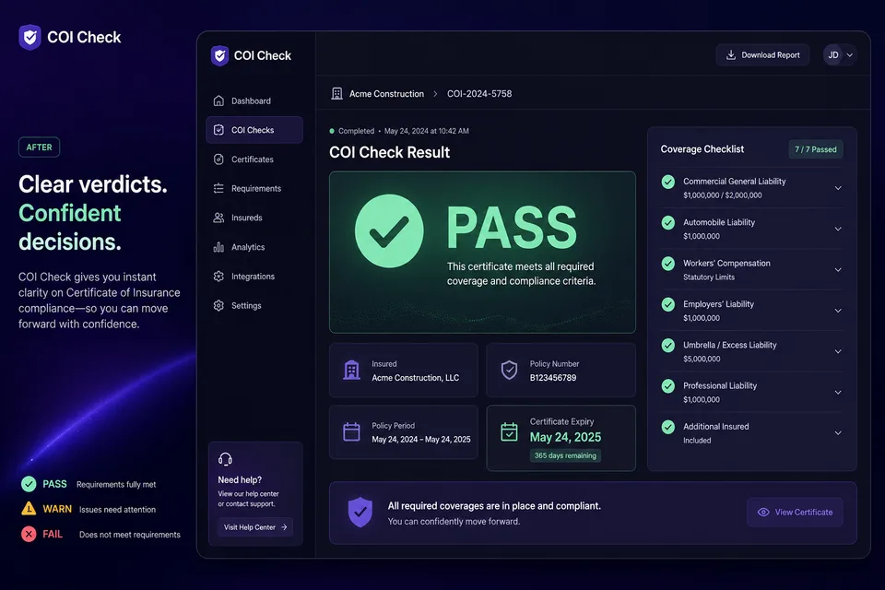Click the COI Checks clipboard icon

coord(219,130)
